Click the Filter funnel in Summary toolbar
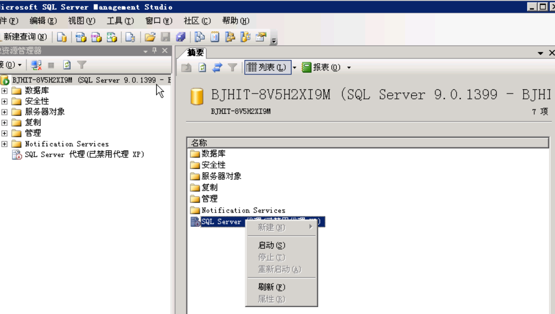 pos(232,67)
